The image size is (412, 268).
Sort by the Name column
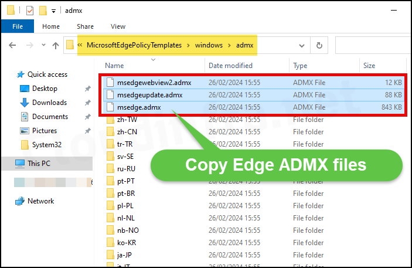coord(114,66)
